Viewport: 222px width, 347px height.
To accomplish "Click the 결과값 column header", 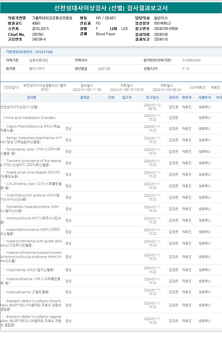I will point(85,97).
